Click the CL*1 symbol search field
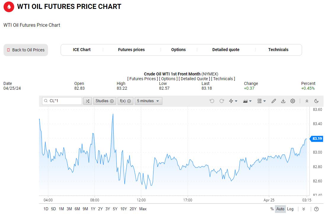The image size is (325, 215). point(62,101)
